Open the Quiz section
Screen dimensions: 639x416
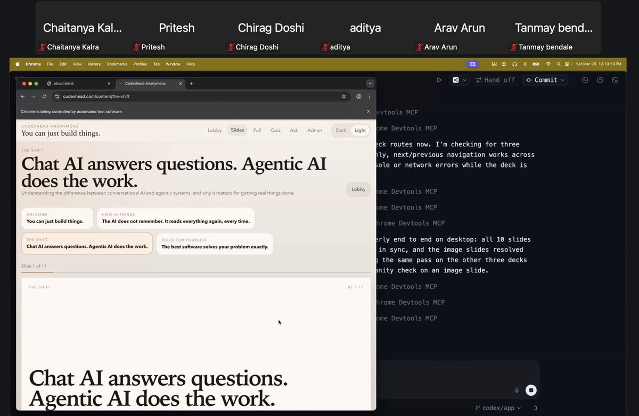tap(275, 130)
